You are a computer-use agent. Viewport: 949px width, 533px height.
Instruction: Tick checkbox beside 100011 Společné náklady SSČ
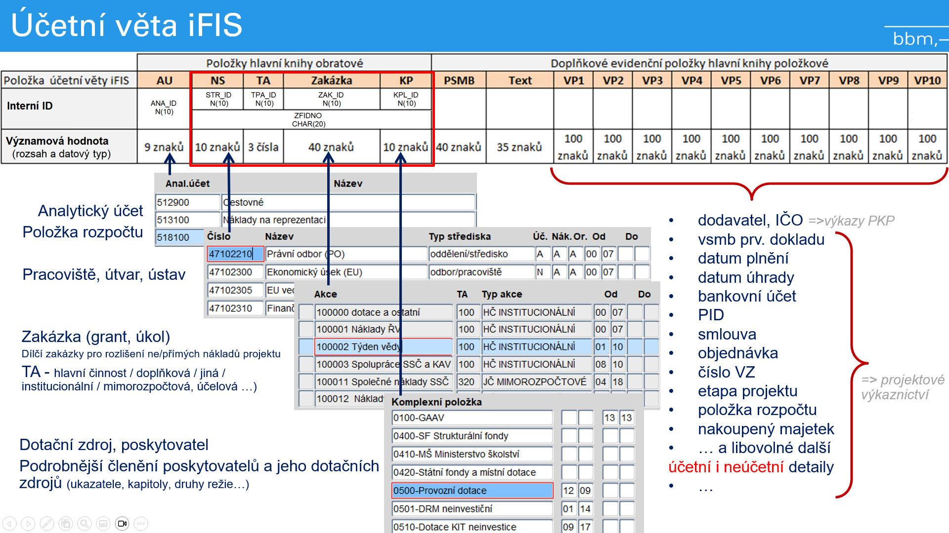coord(306,381)
